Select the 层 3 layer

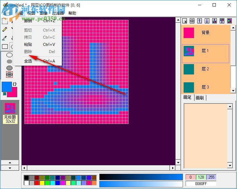click(206, 87)
